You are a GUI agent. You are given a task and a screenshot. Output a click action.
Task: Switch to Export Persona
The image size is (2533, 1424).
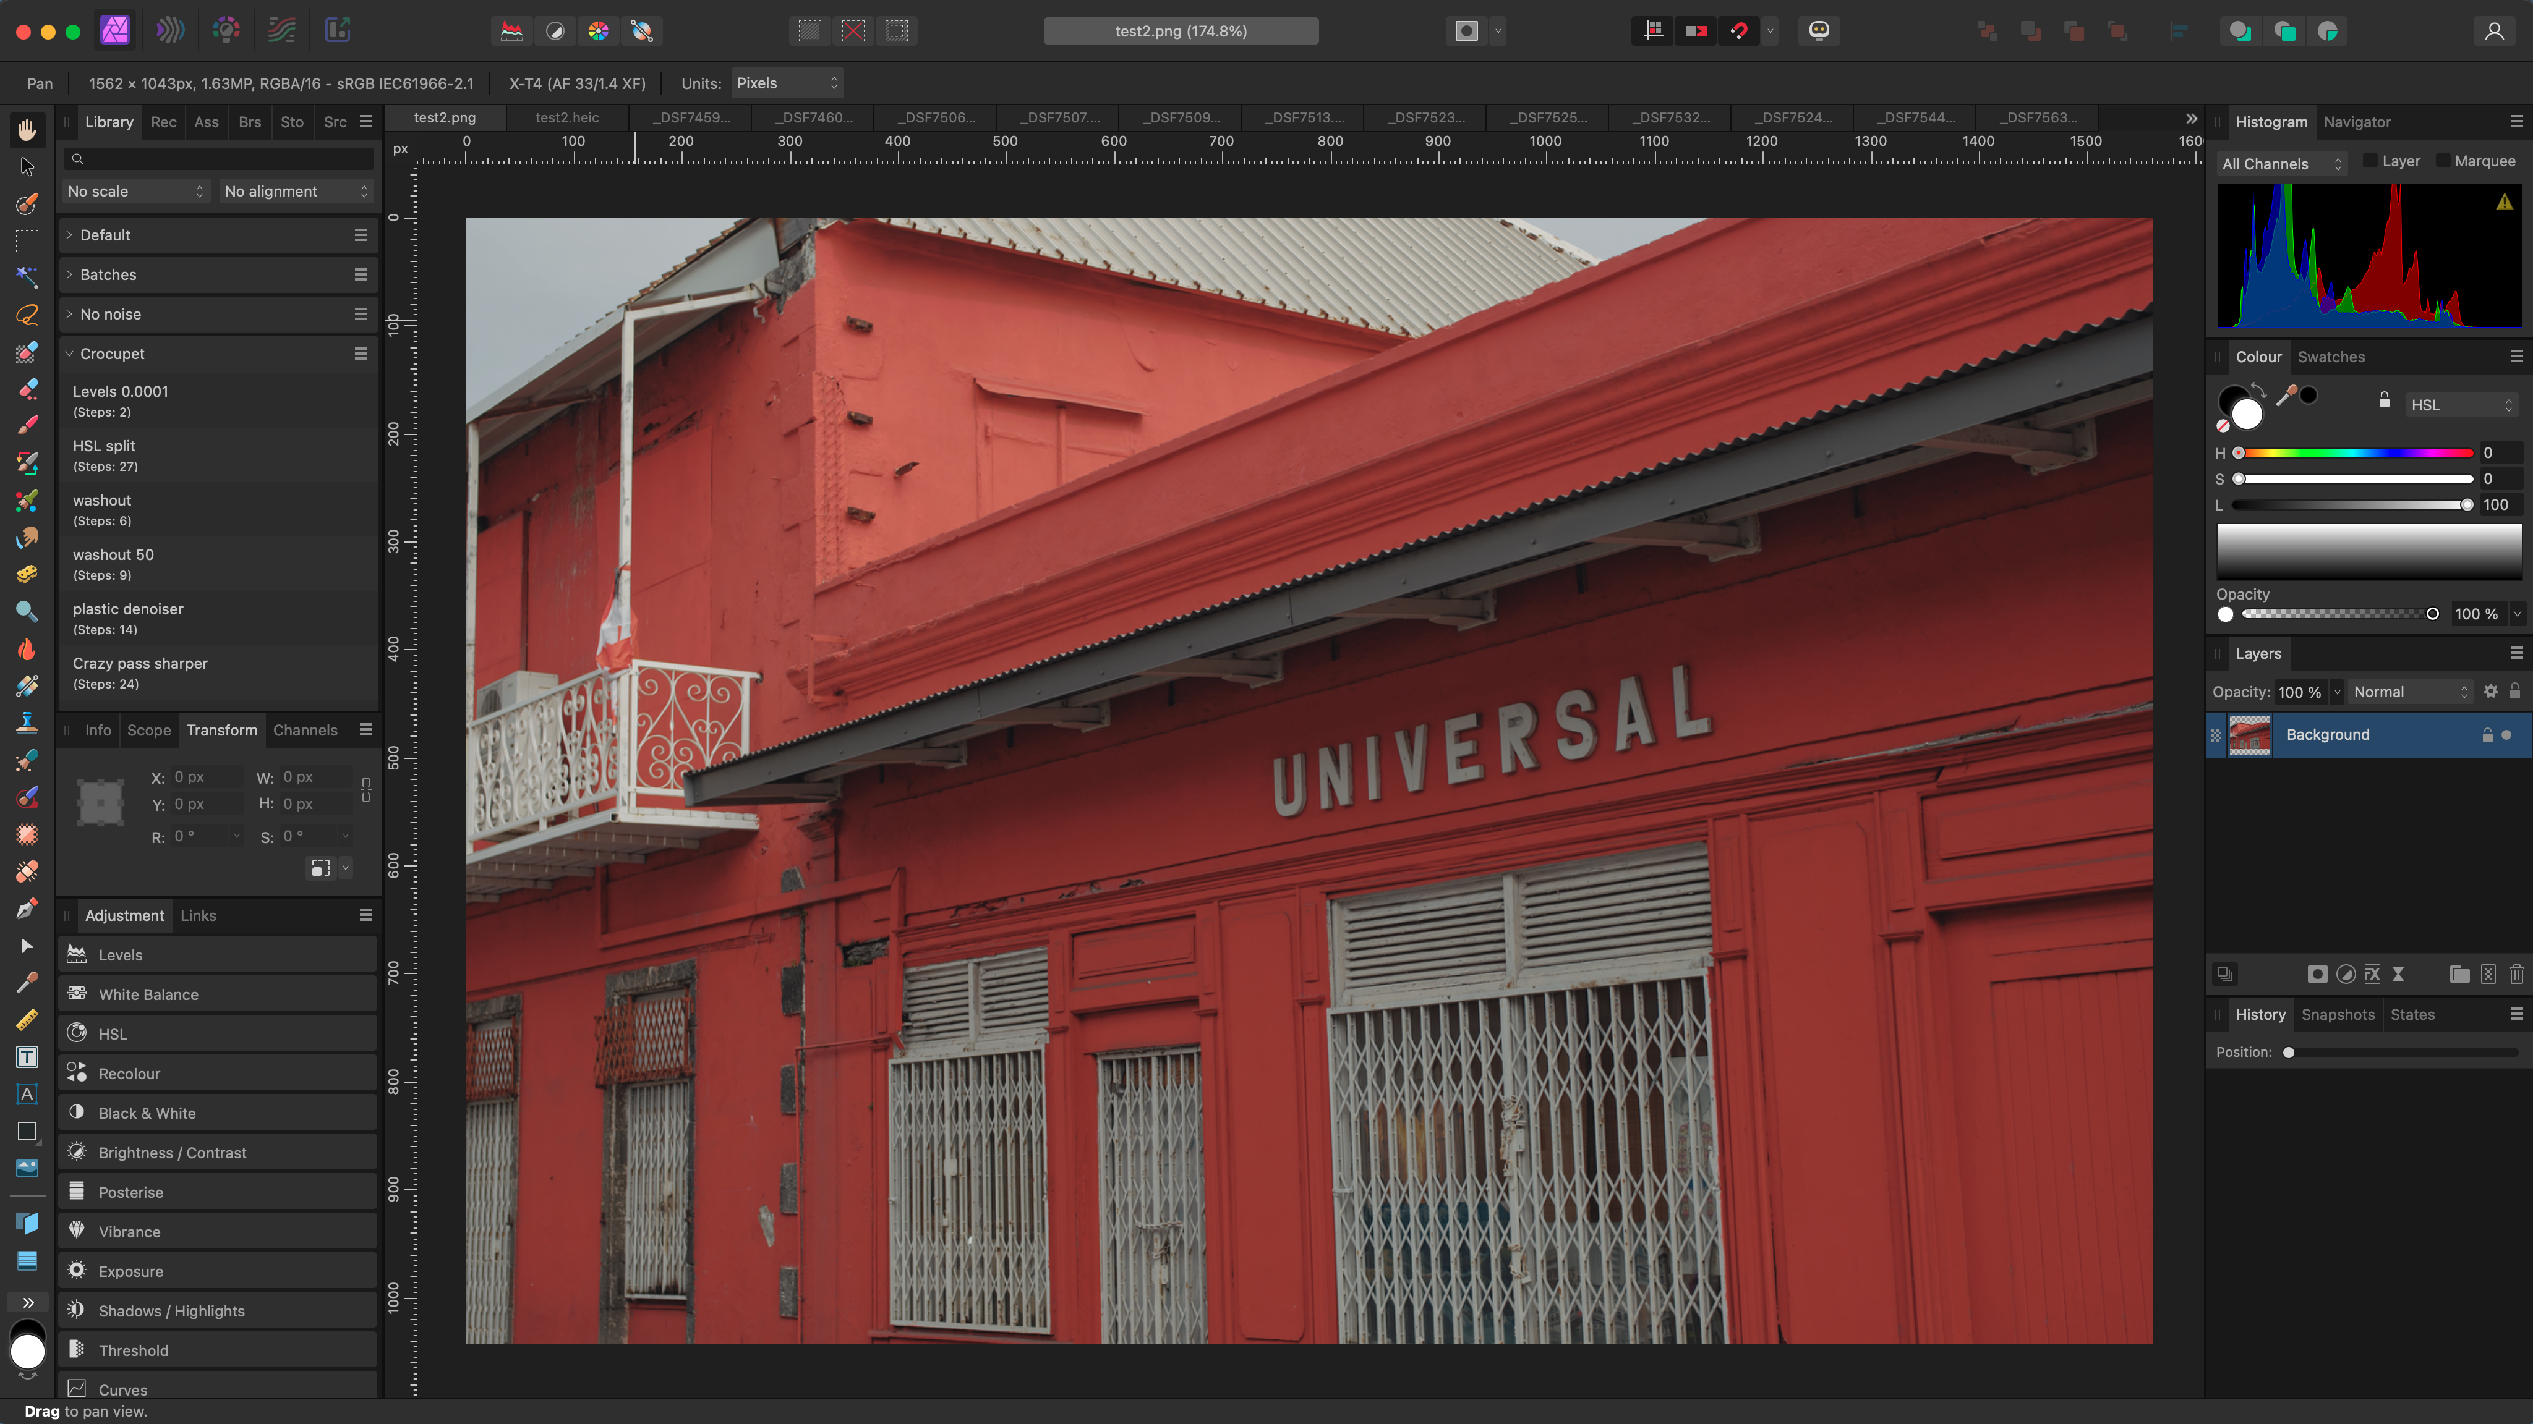337,30
